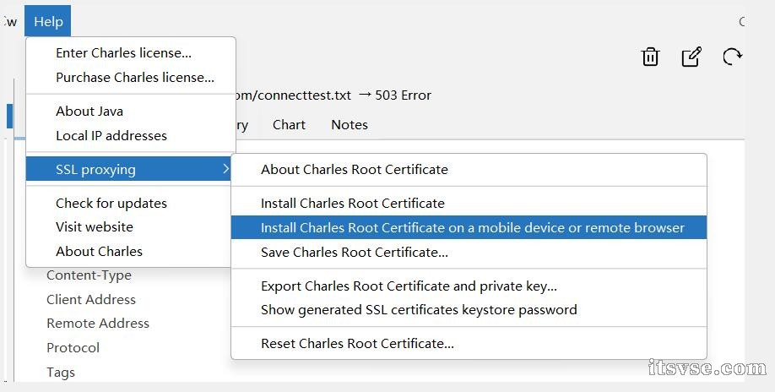Image resolution: width=775 pixels, height=392 pixels.
Task: Switch to the Notes tab
Action: 350,124
